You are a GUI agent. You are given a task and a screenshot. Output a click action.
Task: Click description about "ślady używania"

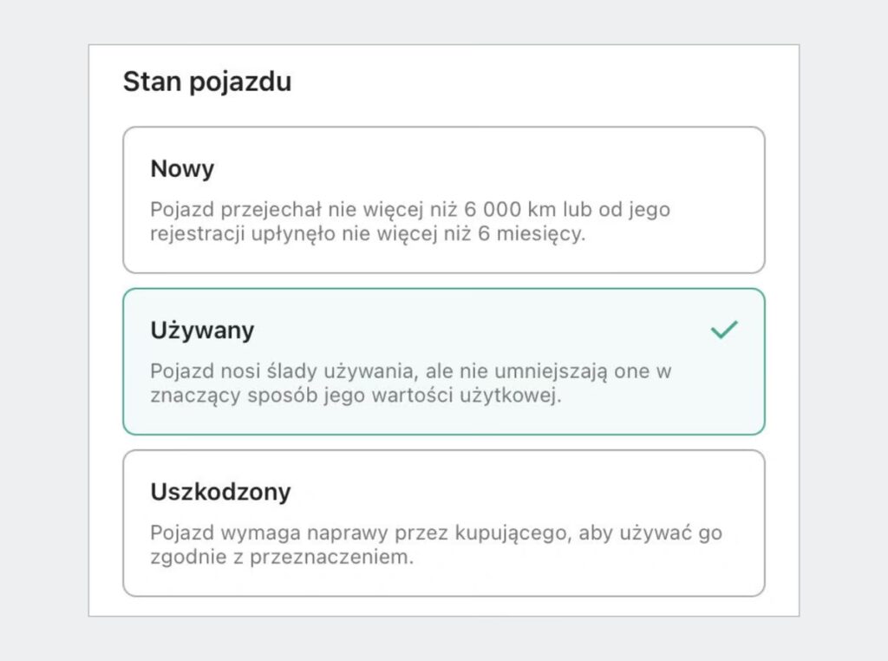click(x=411, y=371)
